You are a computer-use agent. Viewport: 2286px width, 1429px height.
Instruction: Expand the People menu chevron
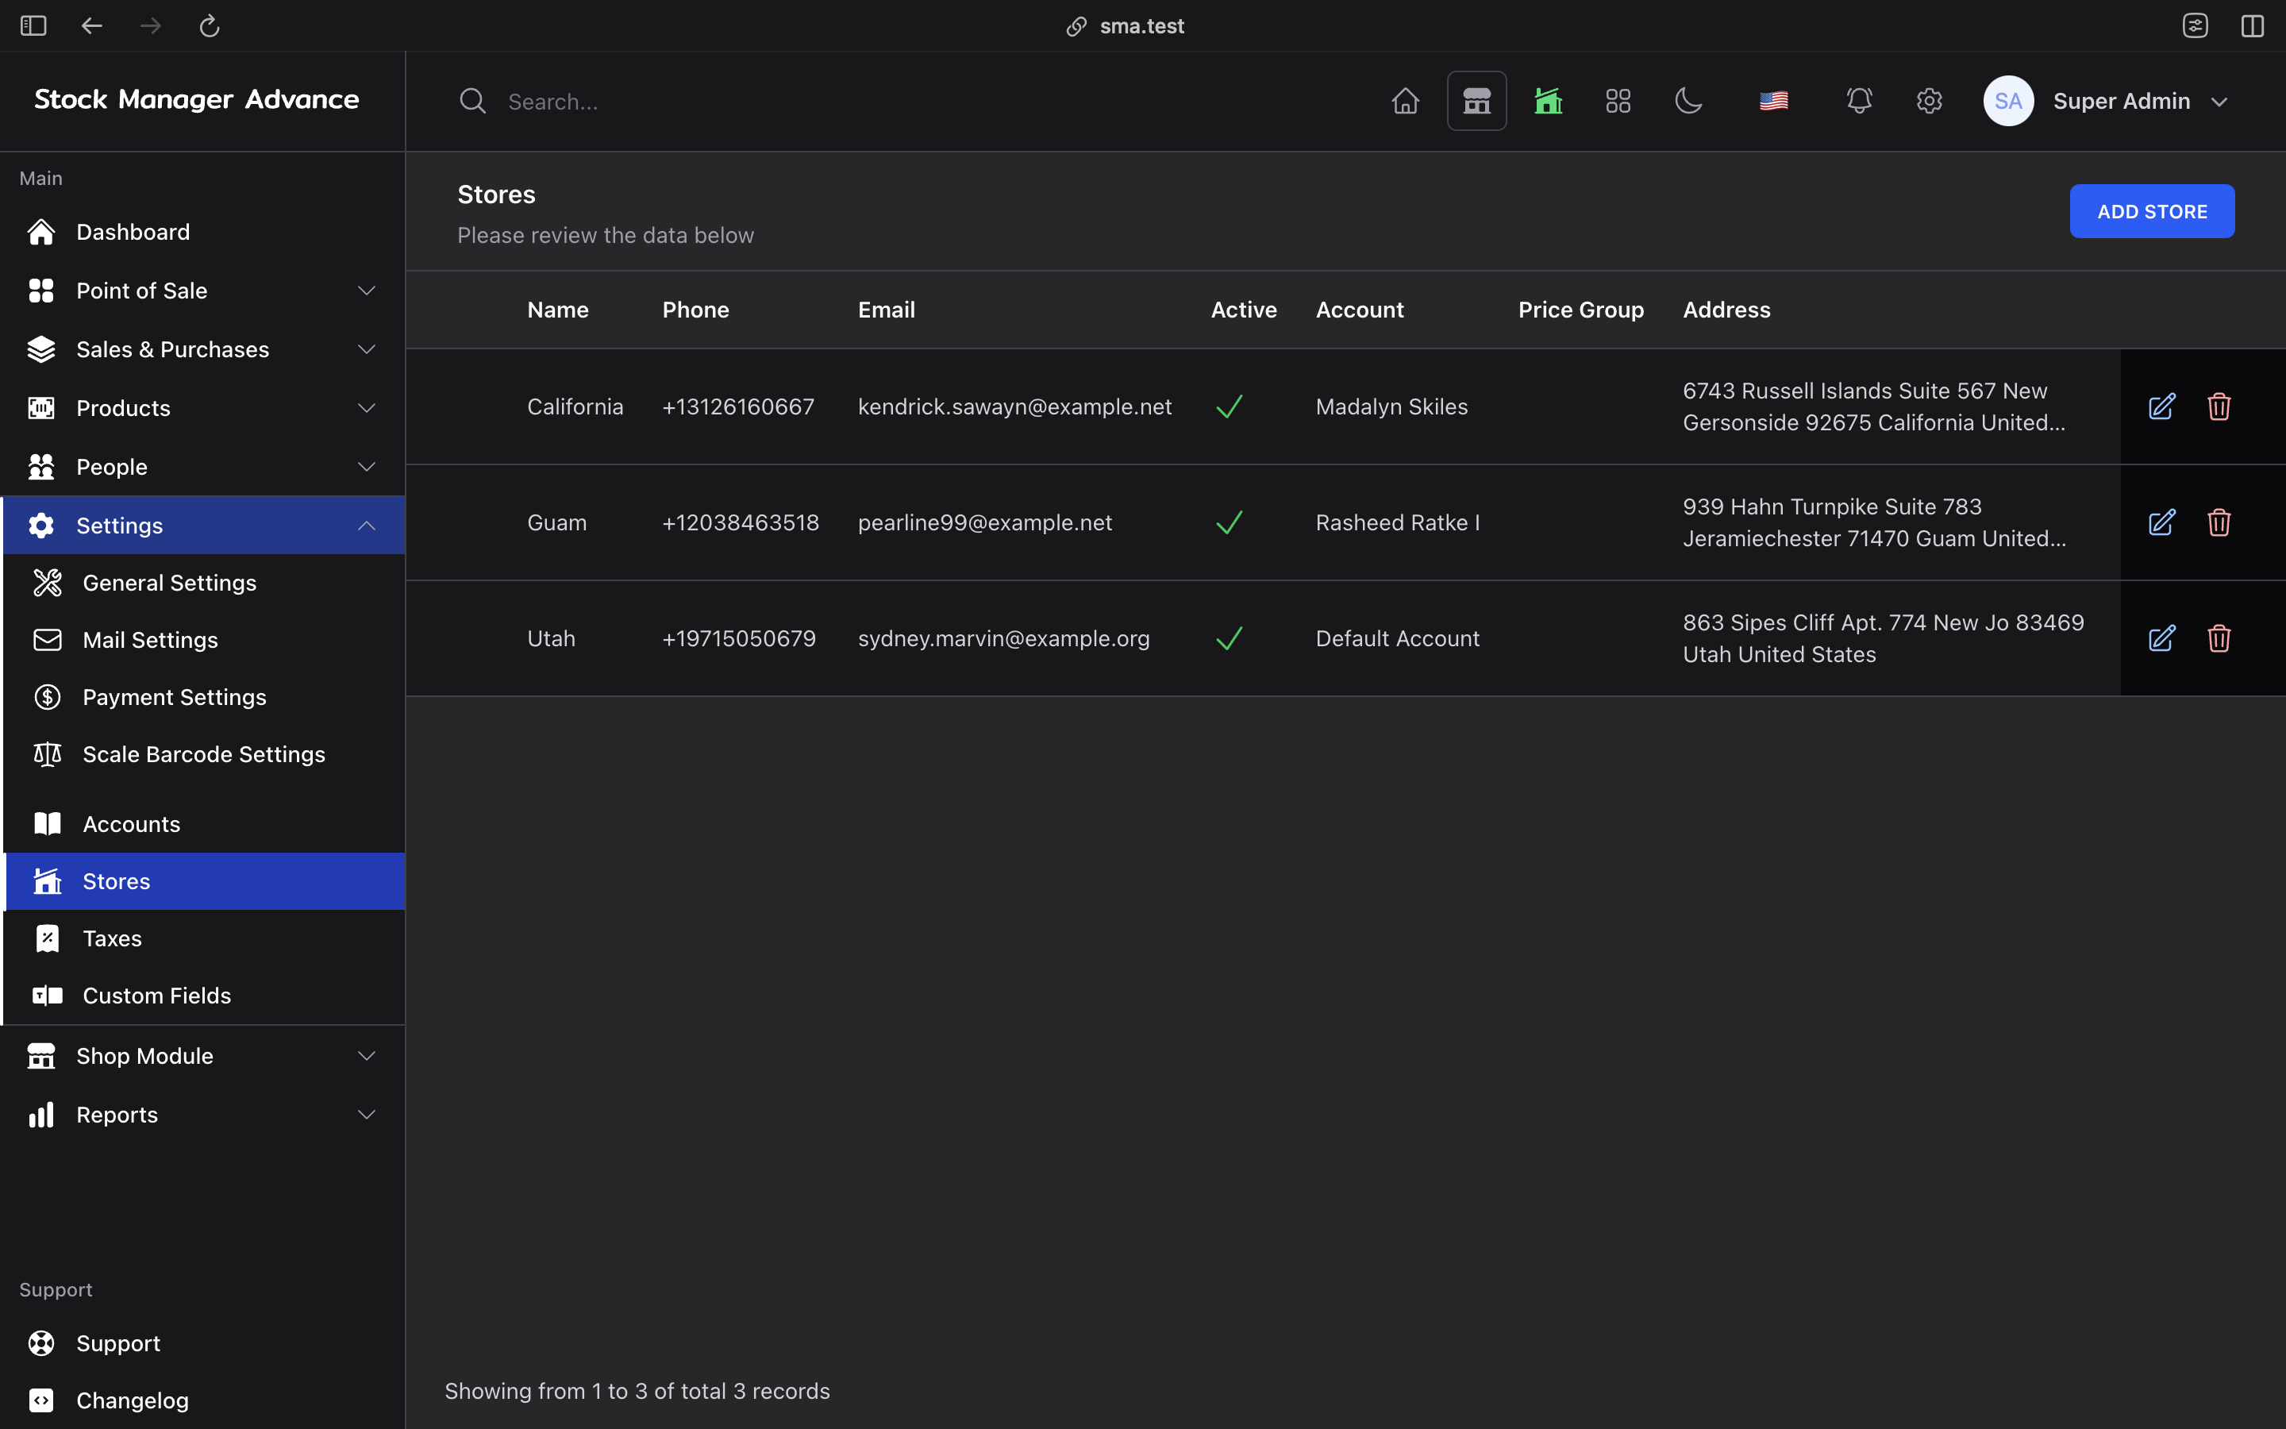click(x=367, y=467)
